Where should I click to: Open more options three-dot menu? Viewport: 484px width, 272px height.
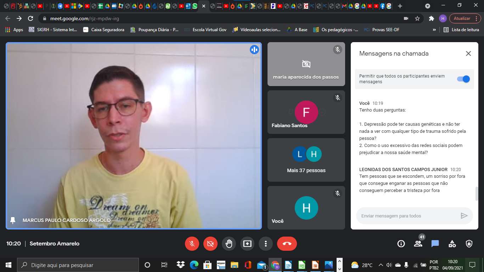coord(266,244)
